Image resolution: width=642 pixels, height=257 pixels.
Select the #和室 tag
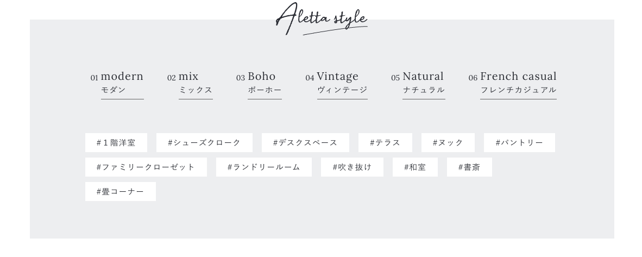pos(415,167)
